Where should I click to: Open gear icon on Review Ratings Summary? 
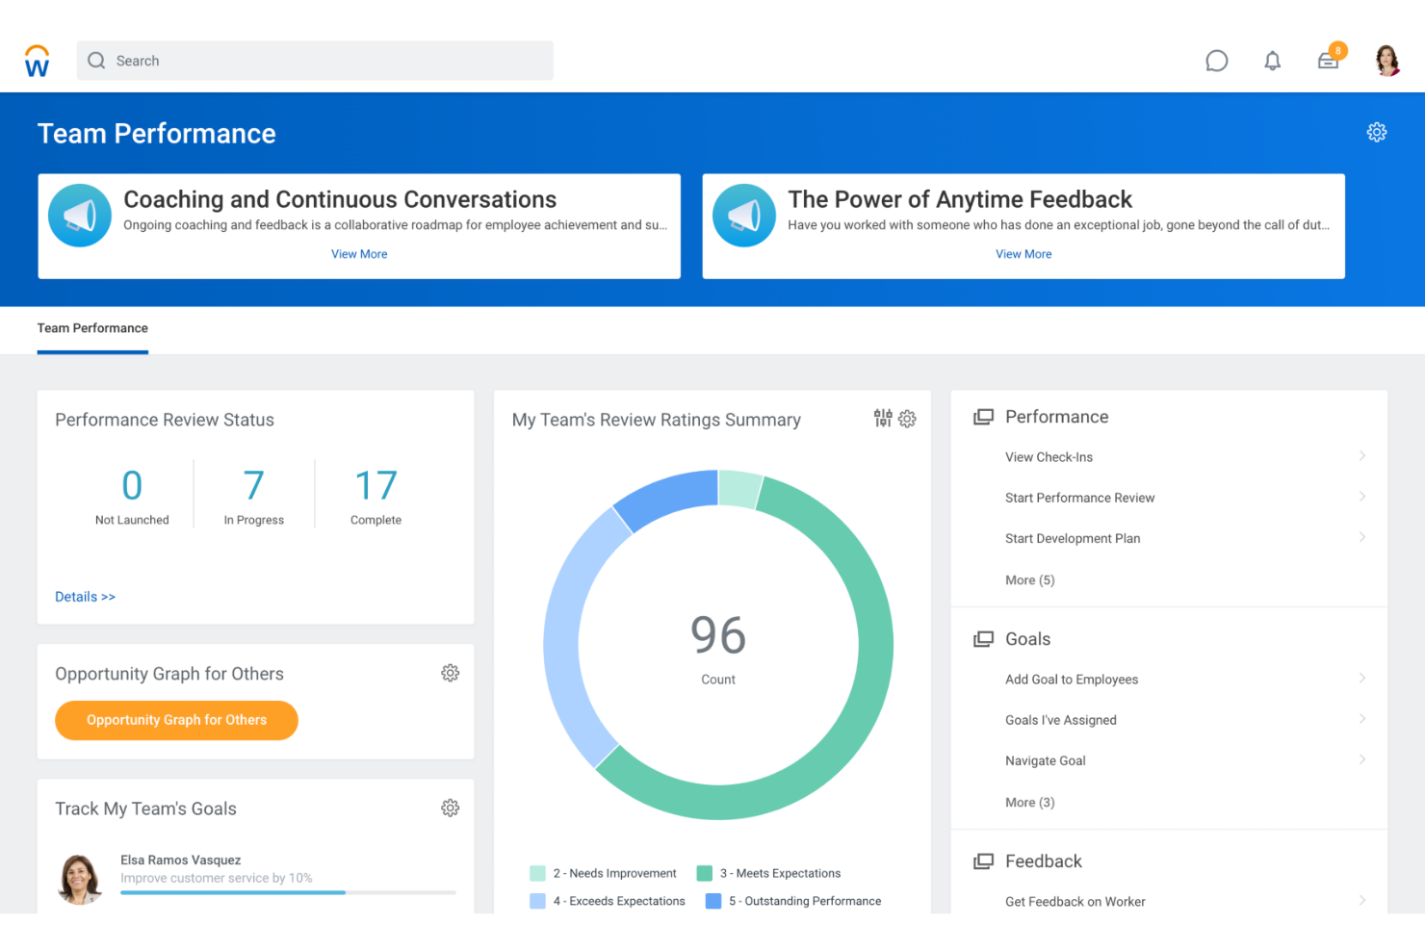coord(907,419)
